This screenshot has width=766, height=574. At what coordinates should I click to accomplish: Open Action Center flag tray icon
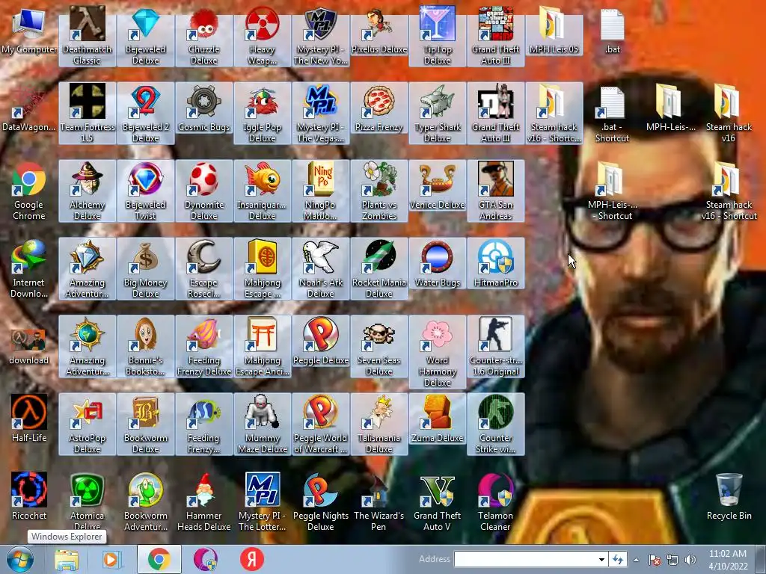(x=655, y=560)
